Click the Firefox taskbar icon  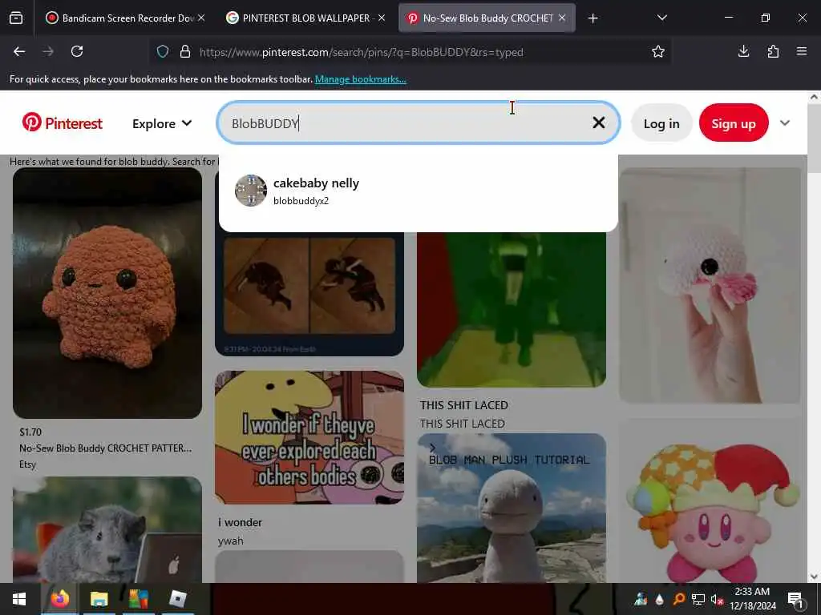pos(60,599)
